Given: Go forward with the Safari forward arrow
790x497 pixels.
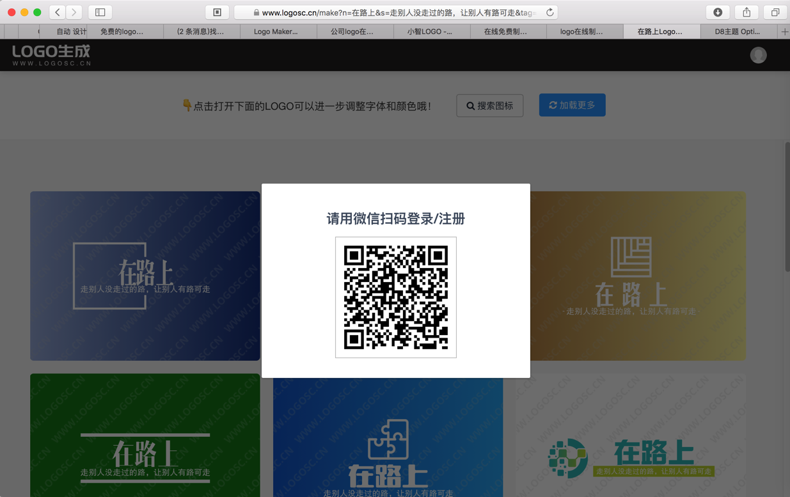Looking at the screenshot, I should click(x=74, y=12).
